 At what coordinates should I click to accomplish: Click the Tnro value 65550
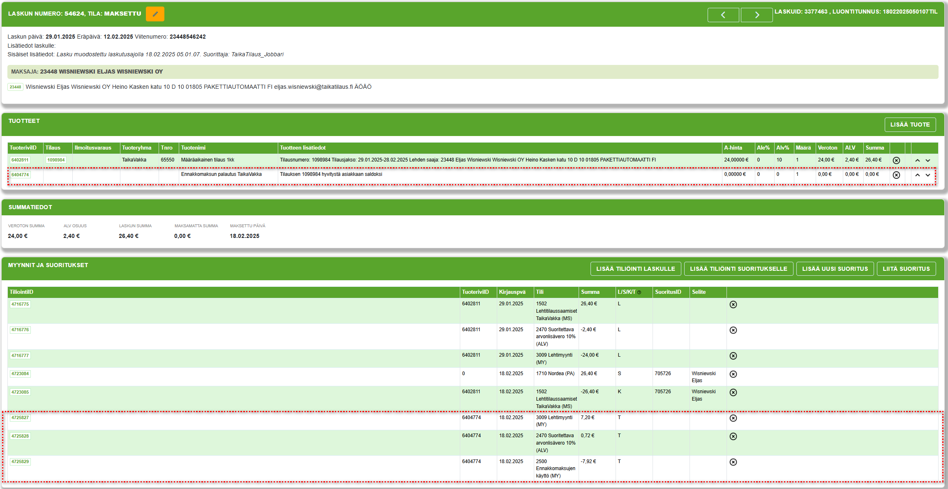pyautogui.click(x=167, y=160)
